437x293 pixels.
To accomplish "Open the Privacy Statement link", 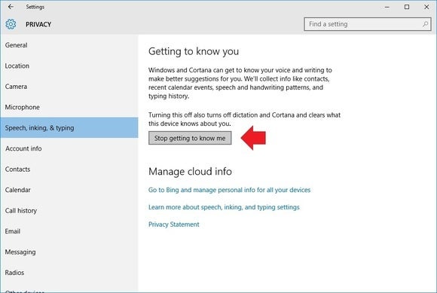I will 173,224.
